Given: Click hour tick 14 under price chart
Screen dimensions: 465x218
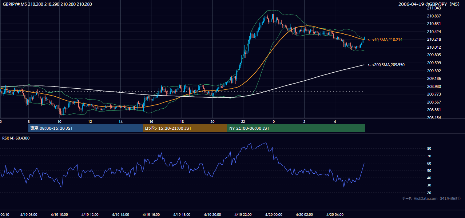Looking at the screenshot, I should (x=120, y=121).
